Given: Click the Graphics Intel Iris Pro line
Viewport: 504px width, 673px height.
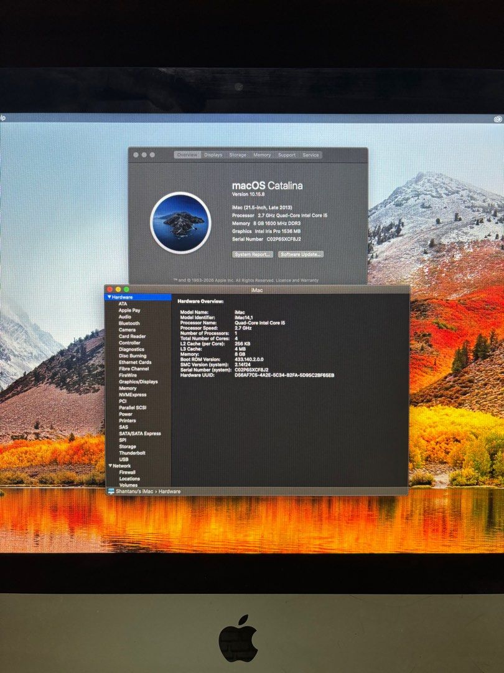Looking at the screenshot, I should (x=266, y=231).
